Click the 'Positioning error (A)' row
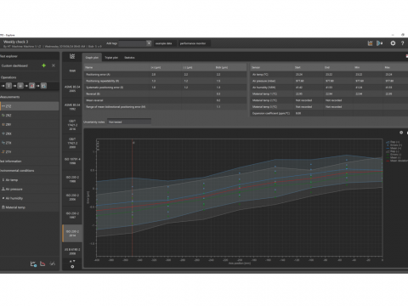This screenshot has width=408, height=306. pos(165,74)
